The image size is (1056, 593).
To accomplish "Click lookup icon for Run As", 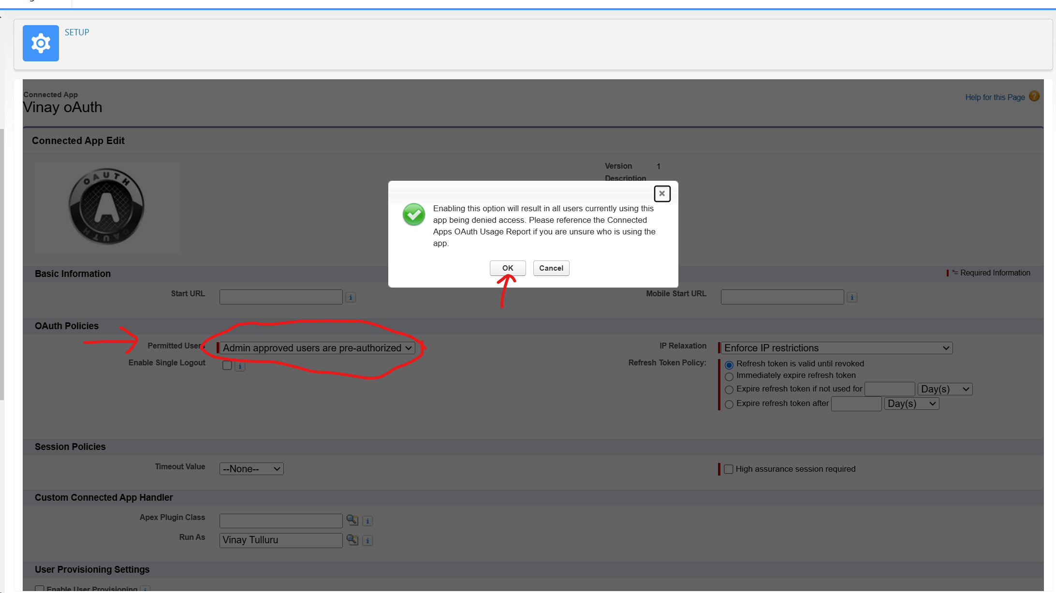I will pyautogui.click(x=352, y=540).
